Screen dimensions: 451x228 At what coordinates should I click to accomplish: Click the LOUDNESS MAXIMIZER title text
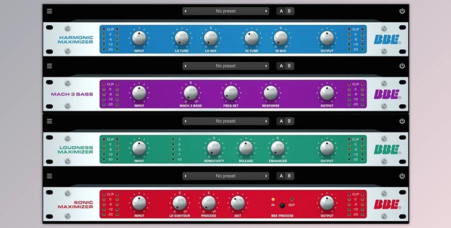coord(75,150)
